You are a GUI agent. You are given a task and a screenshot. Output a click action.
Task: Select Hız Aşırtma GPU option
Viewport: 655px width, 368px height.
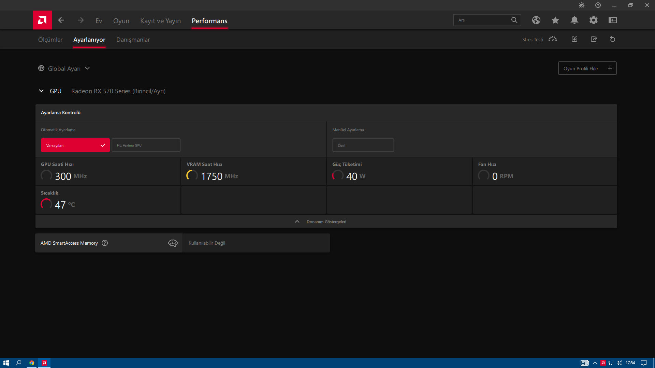[146, 145]
